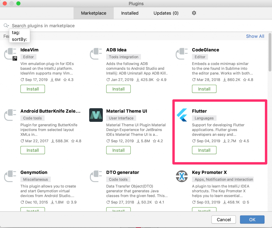Click the Genymotion plugin icon
272x228 pixels.
pos(10,176)
